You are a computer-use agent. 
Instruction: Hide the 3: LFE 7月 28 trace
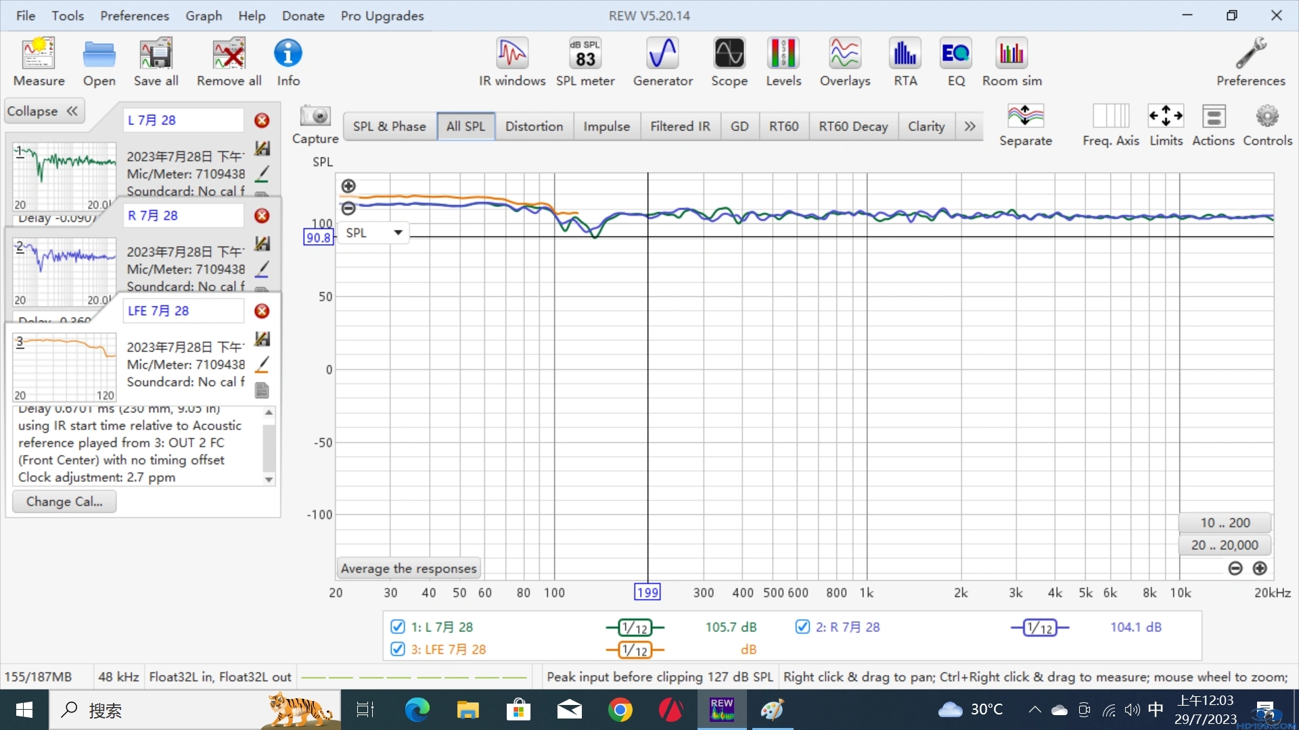point(398,650)
